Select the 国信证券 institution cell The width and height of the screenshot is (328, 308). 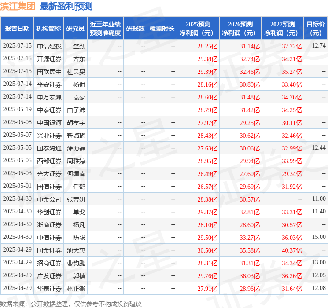tap(49, 187)
